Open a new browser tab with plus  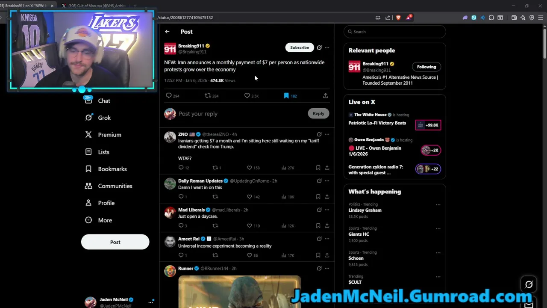pyautogui.click(x=135, y=6)
